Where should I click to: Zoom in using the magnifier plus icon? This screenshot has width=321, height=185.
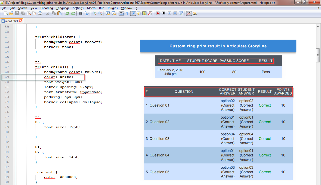[x=94, y=13]
